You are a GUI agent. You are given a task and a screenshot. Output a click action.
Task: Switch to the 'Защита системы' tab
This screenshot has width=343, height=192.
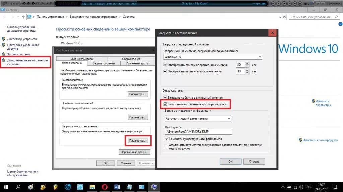[104, 63]
